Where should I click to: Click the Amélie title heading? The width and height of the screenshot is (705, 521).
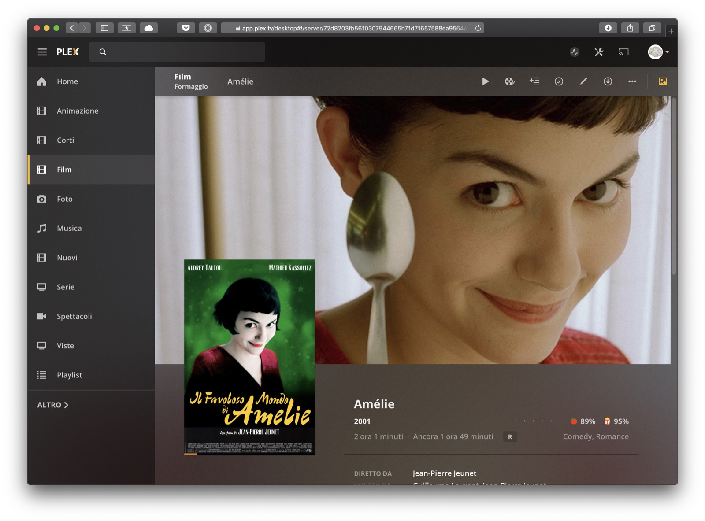[374, 404]
